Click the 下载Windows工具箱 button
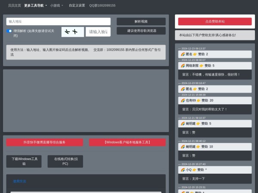The image size is (258, 193). 24,161
